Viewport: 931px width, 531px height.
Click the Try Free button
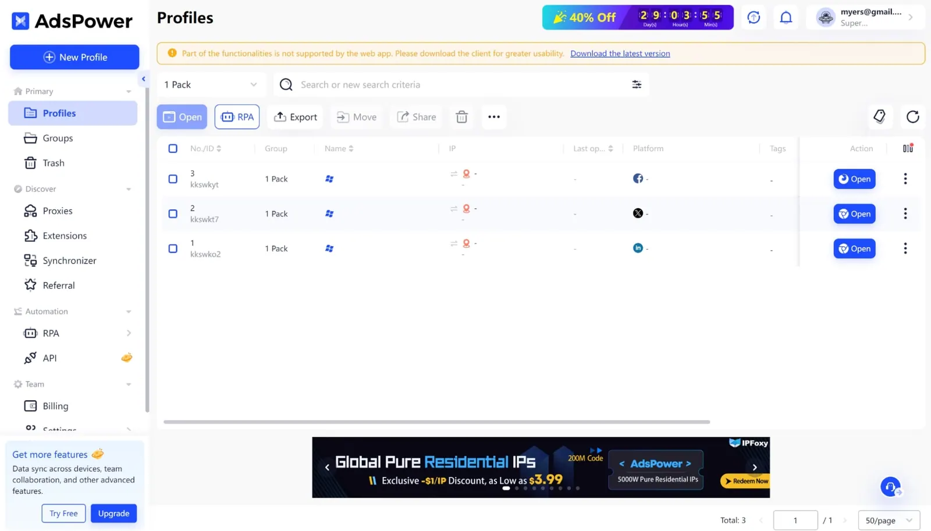(63, 513)
